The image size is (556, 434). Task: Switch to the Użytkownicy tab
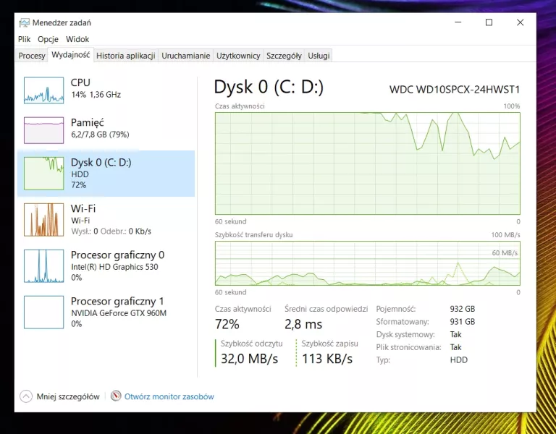238,56
